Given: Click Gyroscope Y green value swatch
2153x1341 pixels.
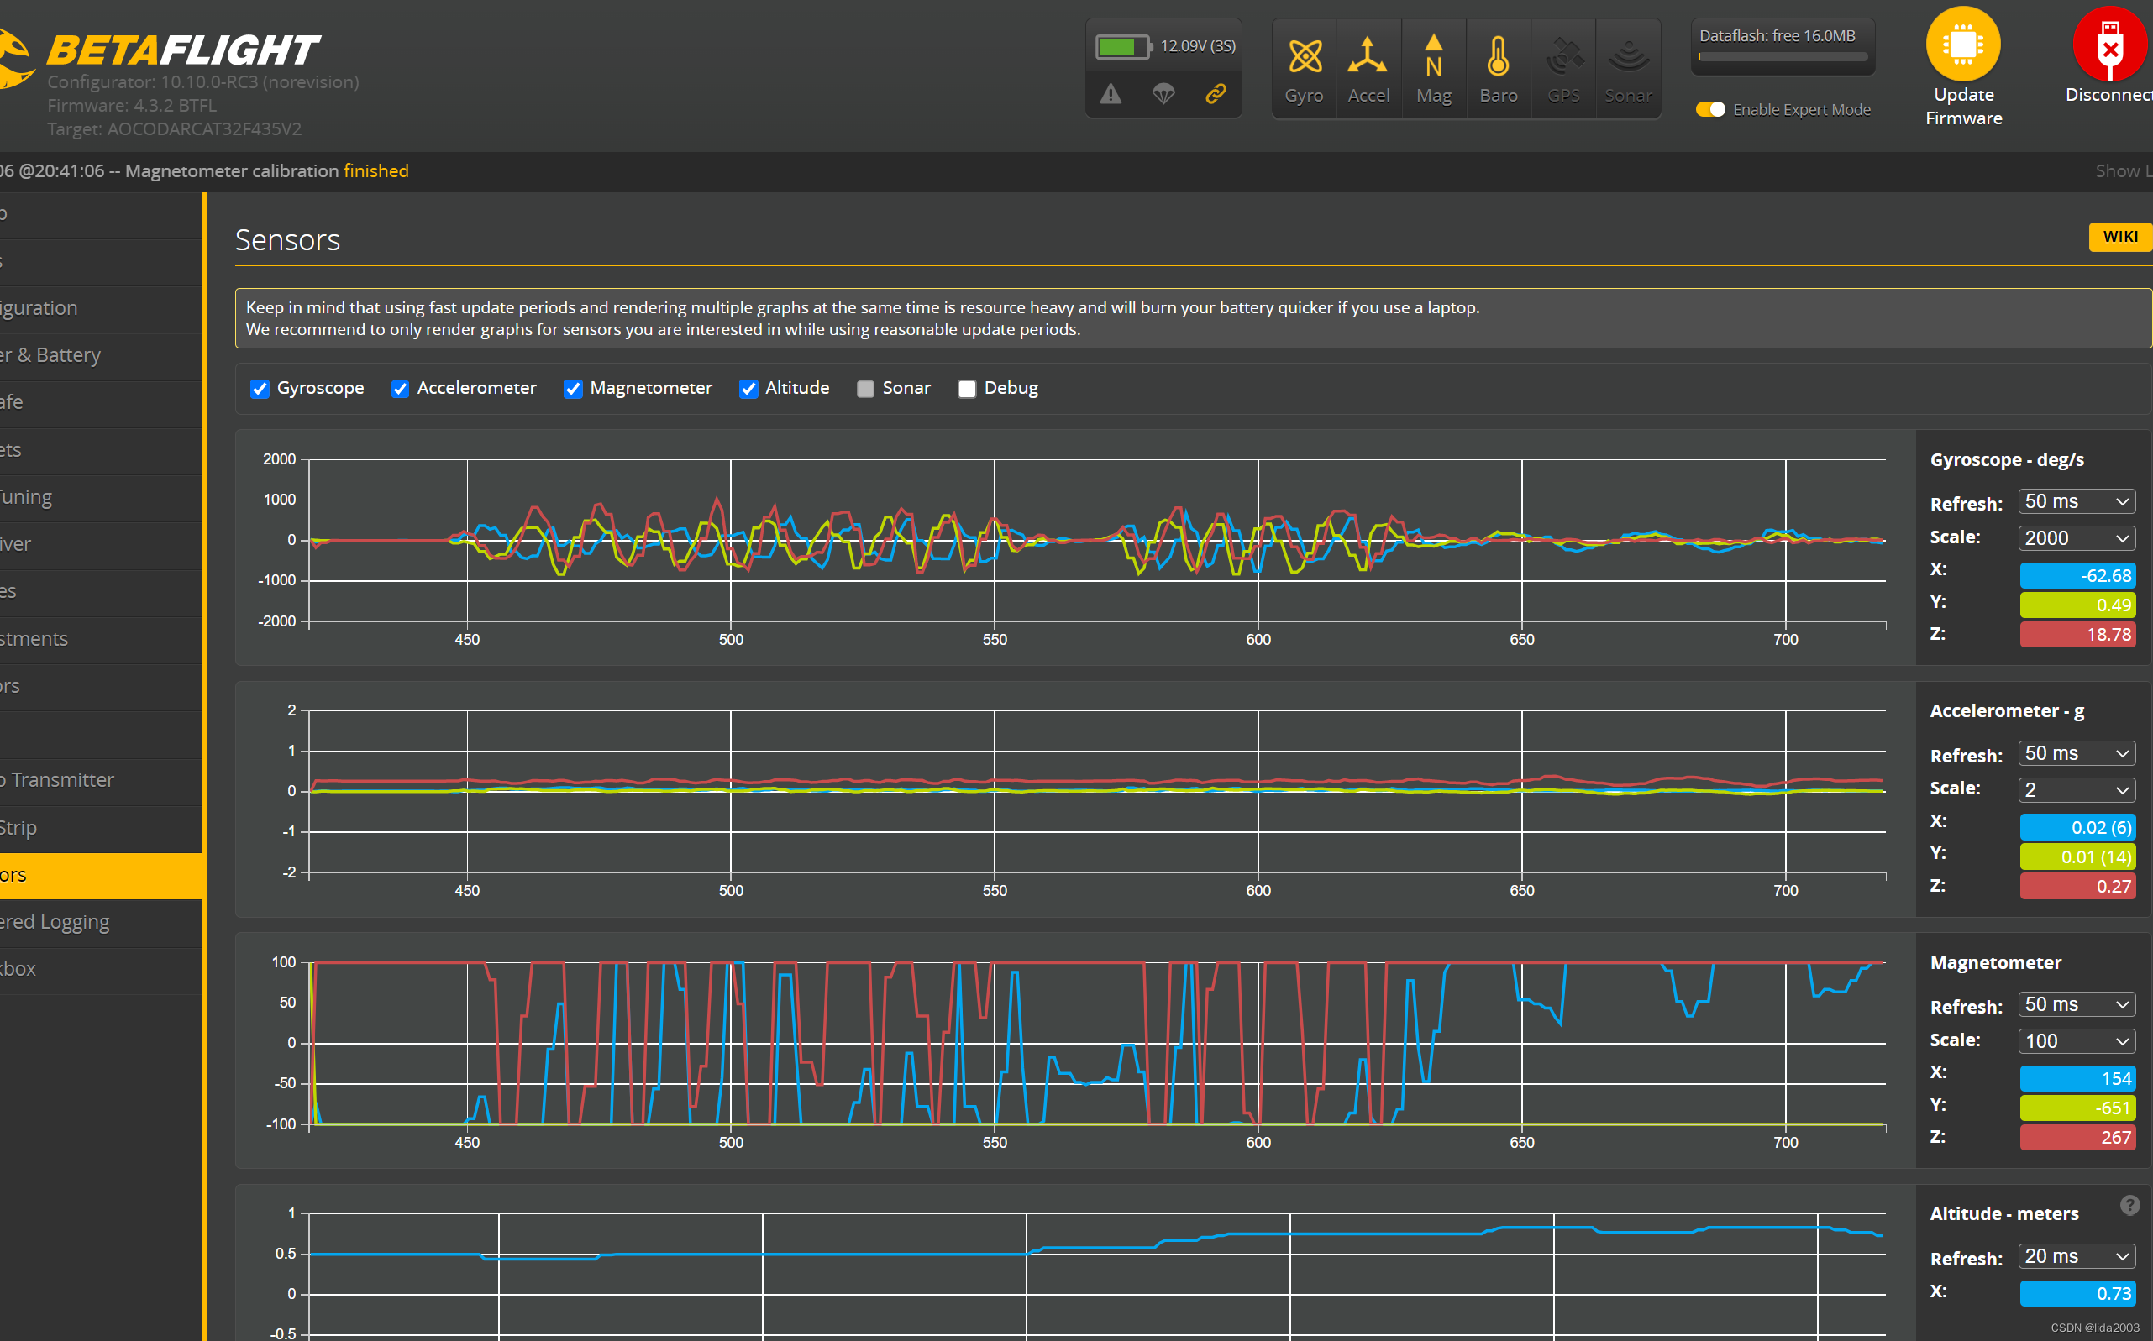Looking at the screenshot, I should 2077,605.
